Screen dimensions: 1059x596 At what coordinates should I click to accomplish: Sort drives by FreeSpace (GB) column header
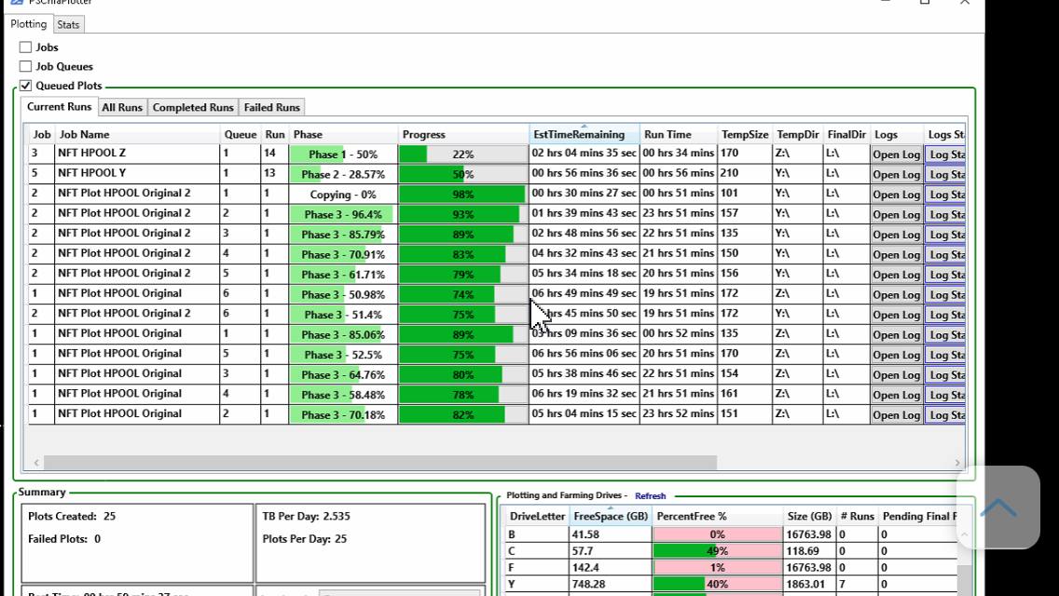tap(611, 516)
